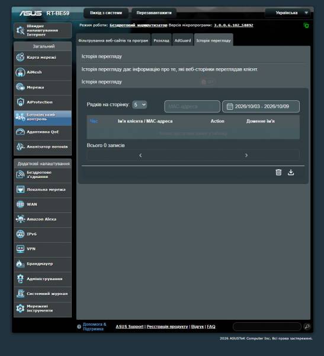
Task: Switch to the AdGuard tab
Action: point(182,40)
